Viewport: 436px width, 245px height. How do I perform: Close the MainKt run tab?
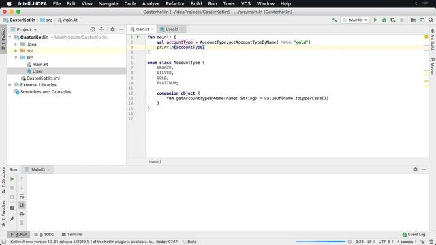click(x=49, y=169)
